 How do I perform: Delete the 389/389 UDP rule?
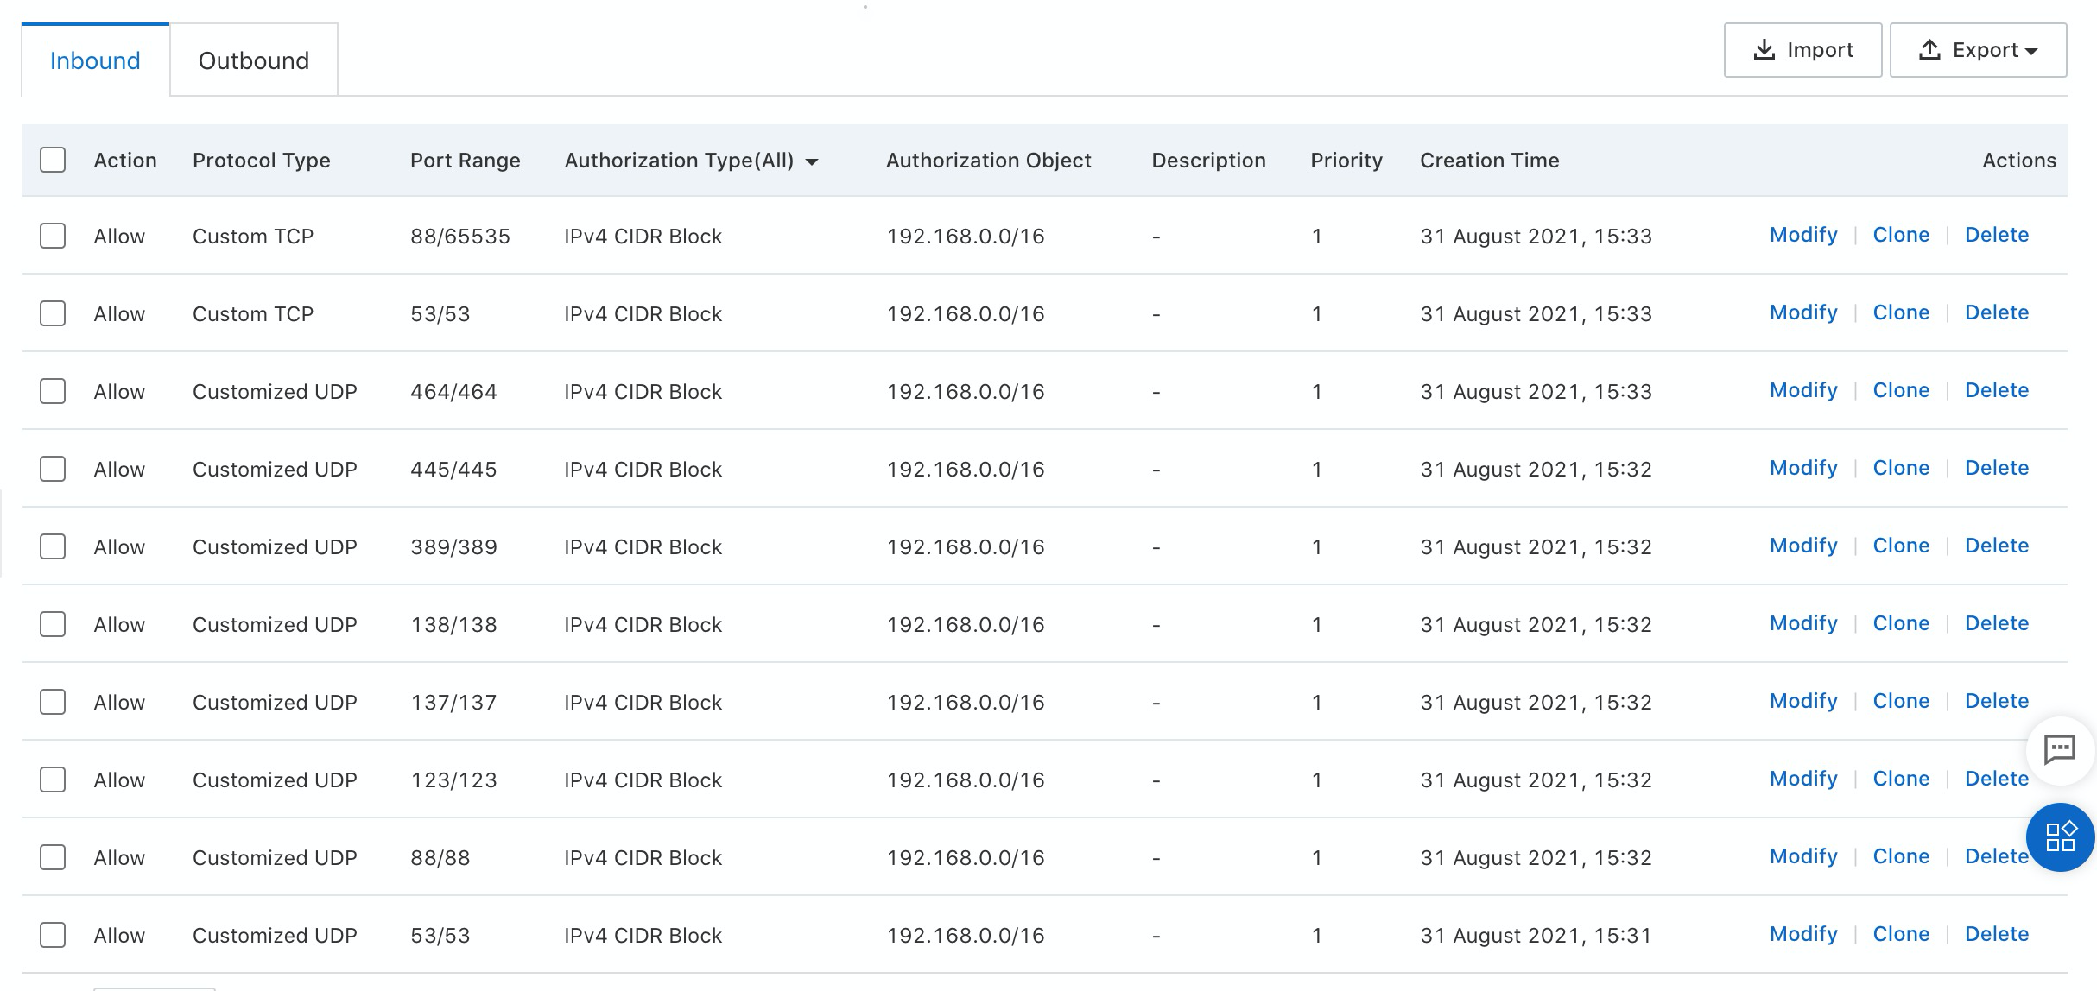1996,546
